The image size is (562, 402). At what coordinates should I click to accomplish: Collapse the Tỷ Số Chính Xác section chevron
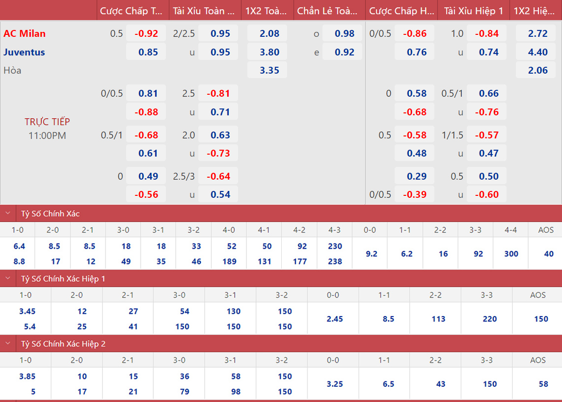[x=8, y=214]
